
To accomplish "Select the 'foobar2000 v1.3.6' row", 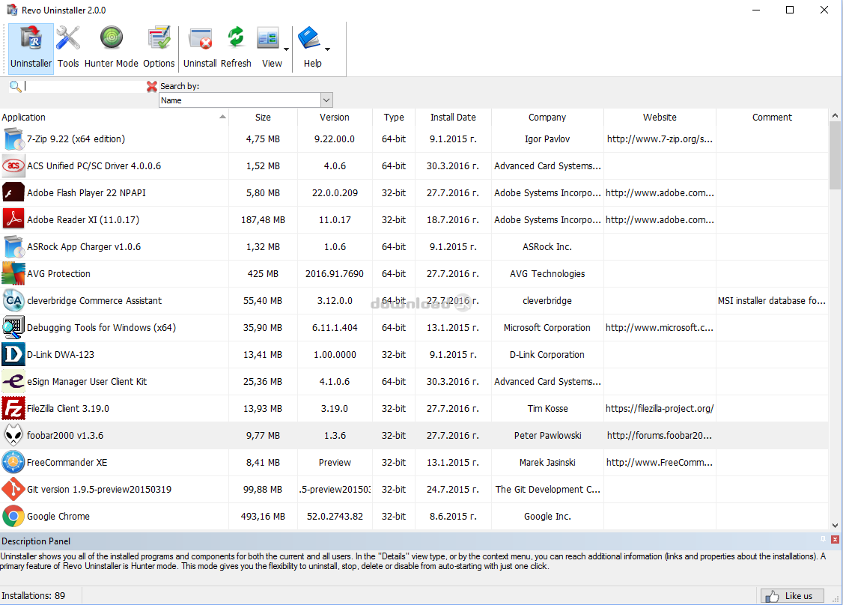I will (x=414, y=435).
